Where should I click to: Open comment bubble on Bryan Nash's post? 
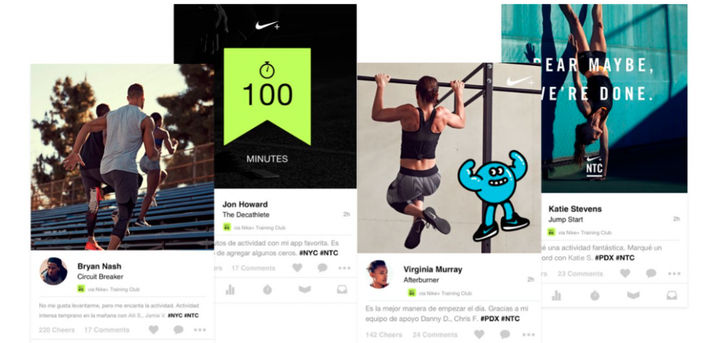tap(178, 330)
